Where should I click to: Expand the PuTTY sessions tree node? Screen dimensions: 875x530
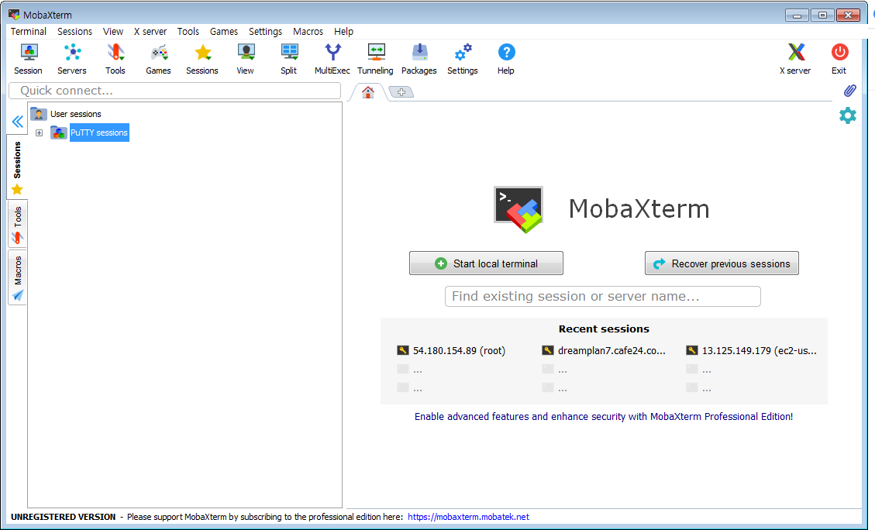[x=39, y=132]
